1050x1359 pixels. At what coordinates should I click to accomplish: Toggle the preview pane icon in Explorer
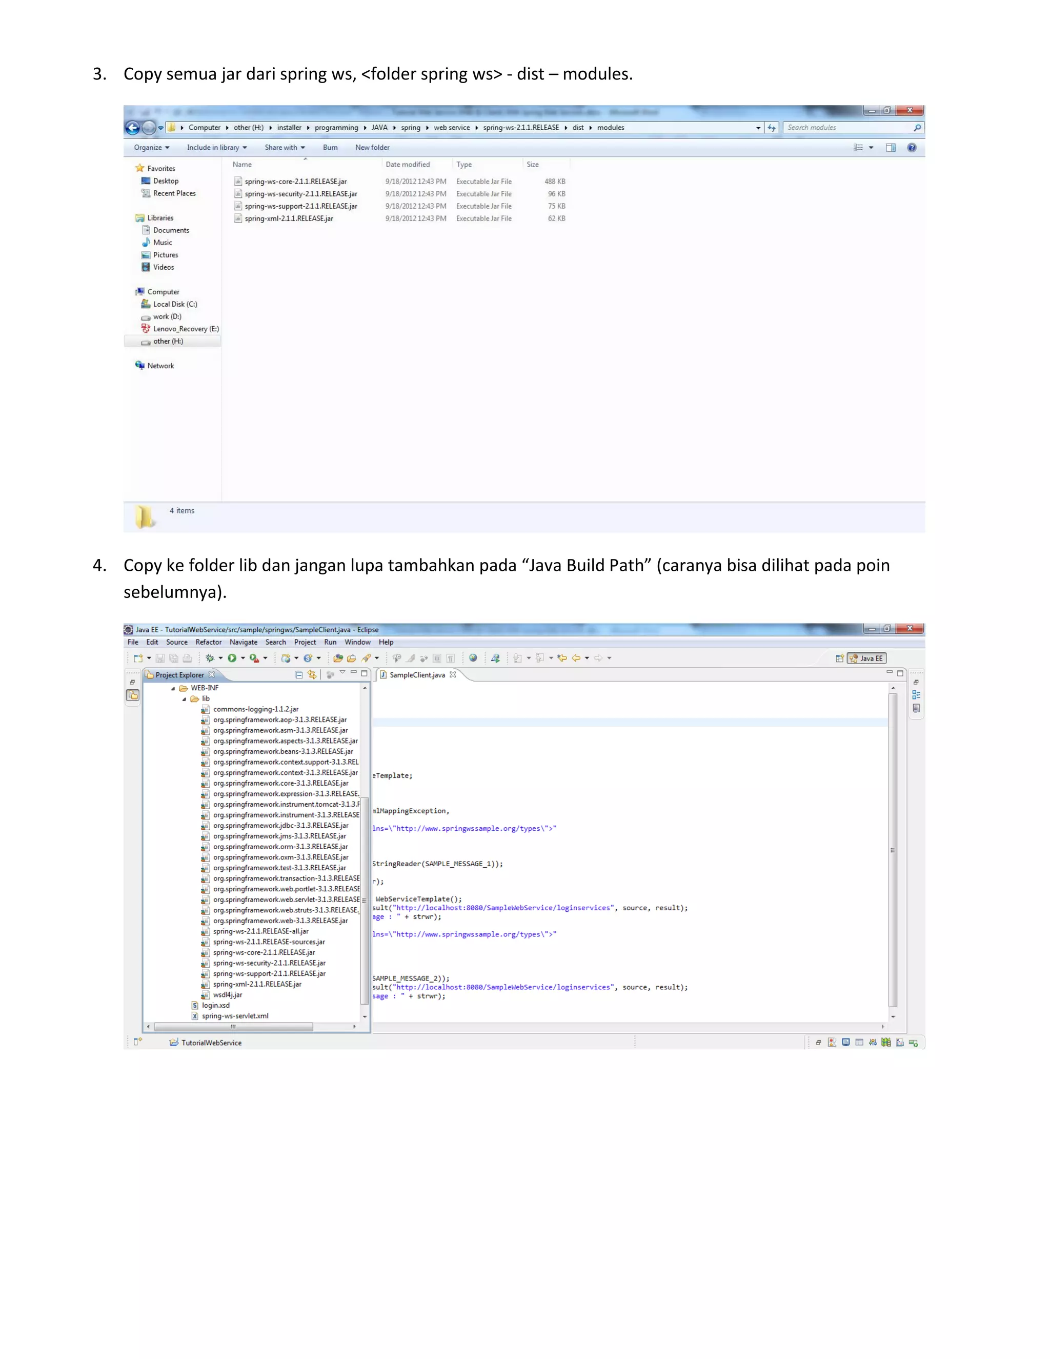(891, 148)
